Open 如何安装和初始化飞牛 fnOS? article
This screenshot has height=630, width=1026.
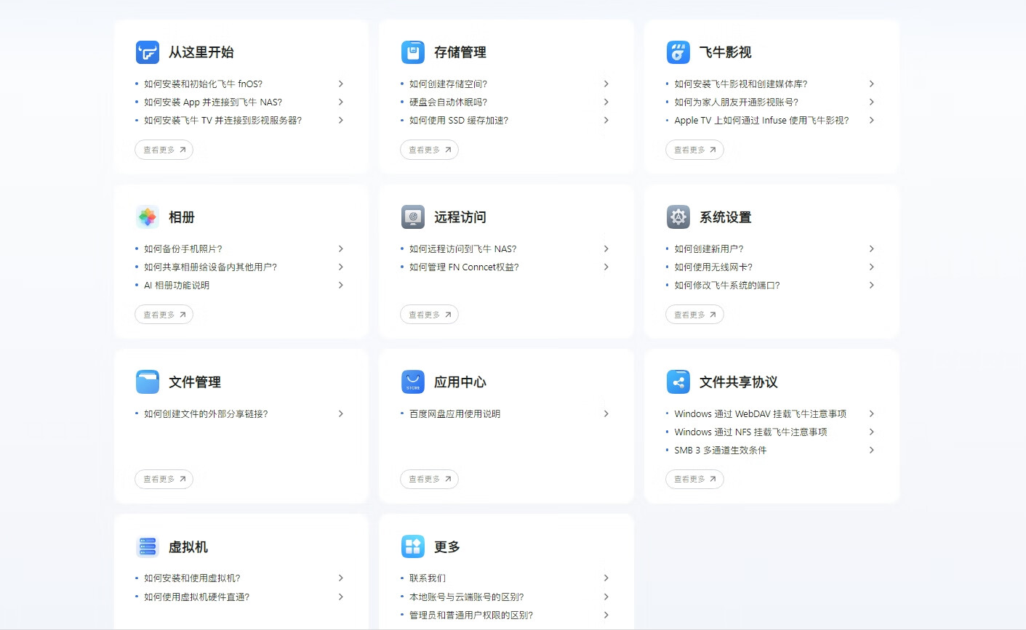(x=203, y=84)
